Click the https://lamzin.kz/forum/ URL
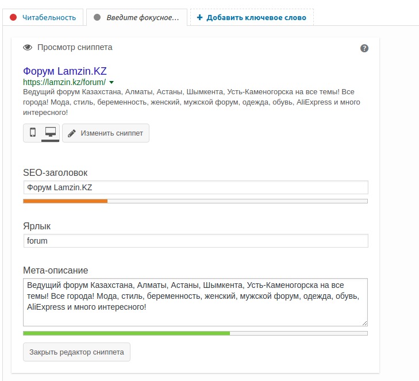 [64, 82]
